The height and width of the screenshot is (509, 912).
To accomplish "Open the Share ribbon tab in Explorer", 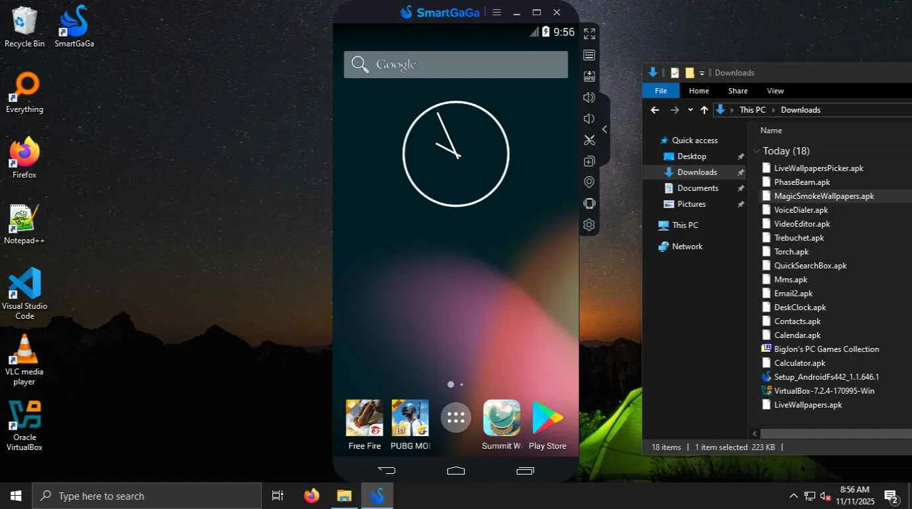I will coord(738,91).
